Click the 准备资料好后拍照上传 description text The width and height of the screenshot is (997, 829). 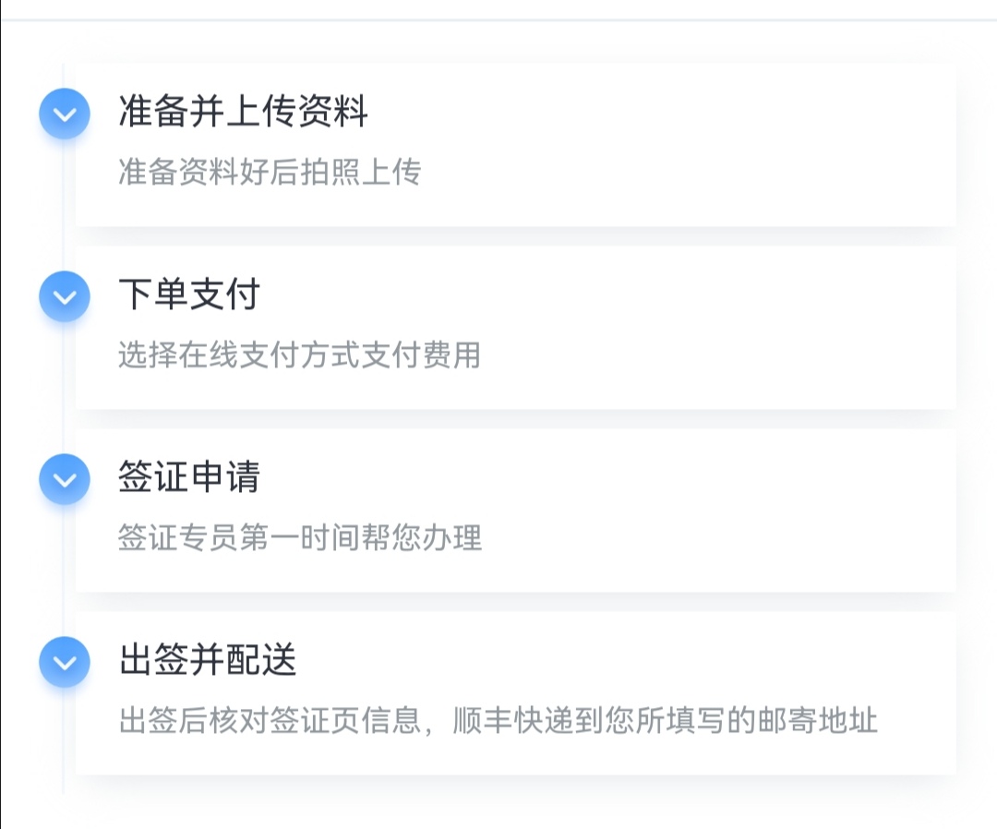click(270, 172)
